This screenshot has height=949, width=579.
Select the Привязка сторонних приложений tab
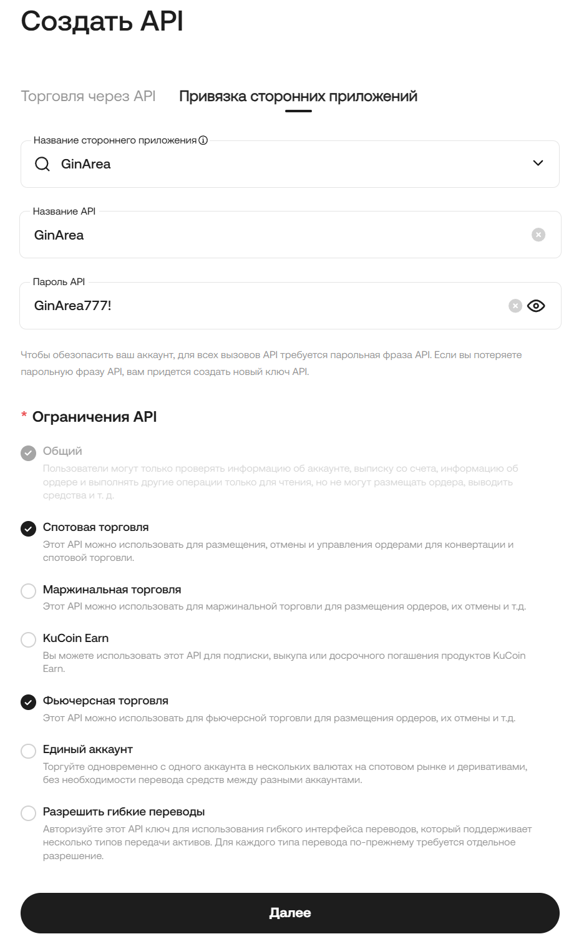[298, 96]
